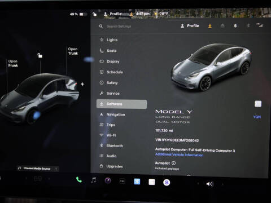Open the Navigation settings
The height and width of the screenshot is (203, 271).
point(112,114)
